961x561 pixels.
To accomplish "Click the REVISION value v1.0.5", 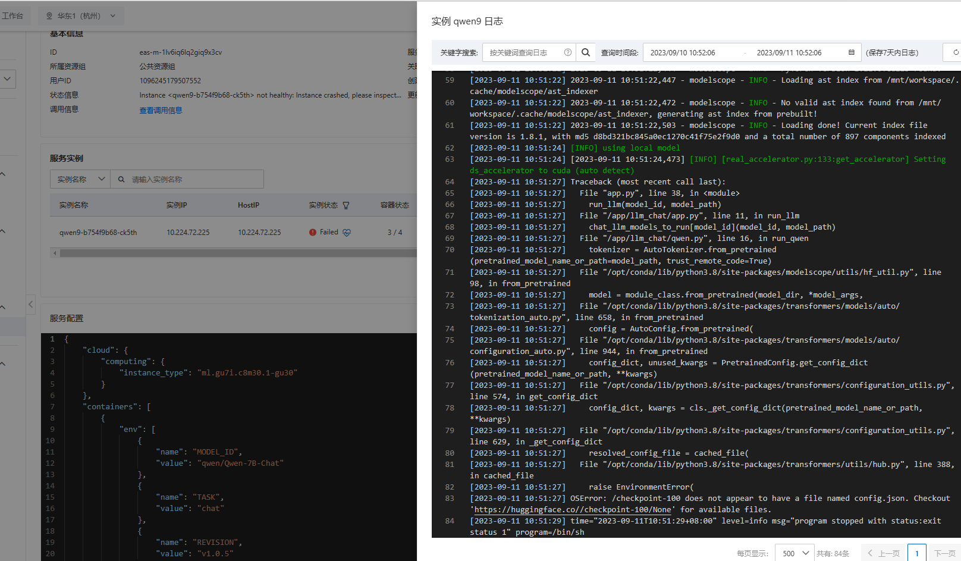I will click(215, 554).
